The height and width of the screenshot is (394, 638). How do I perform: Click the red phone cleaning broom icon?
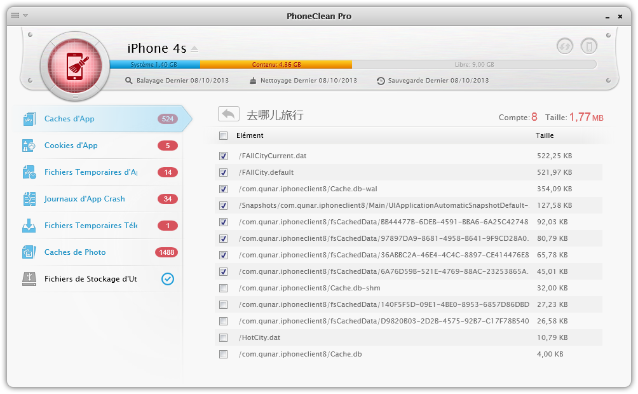pos(75,66)
